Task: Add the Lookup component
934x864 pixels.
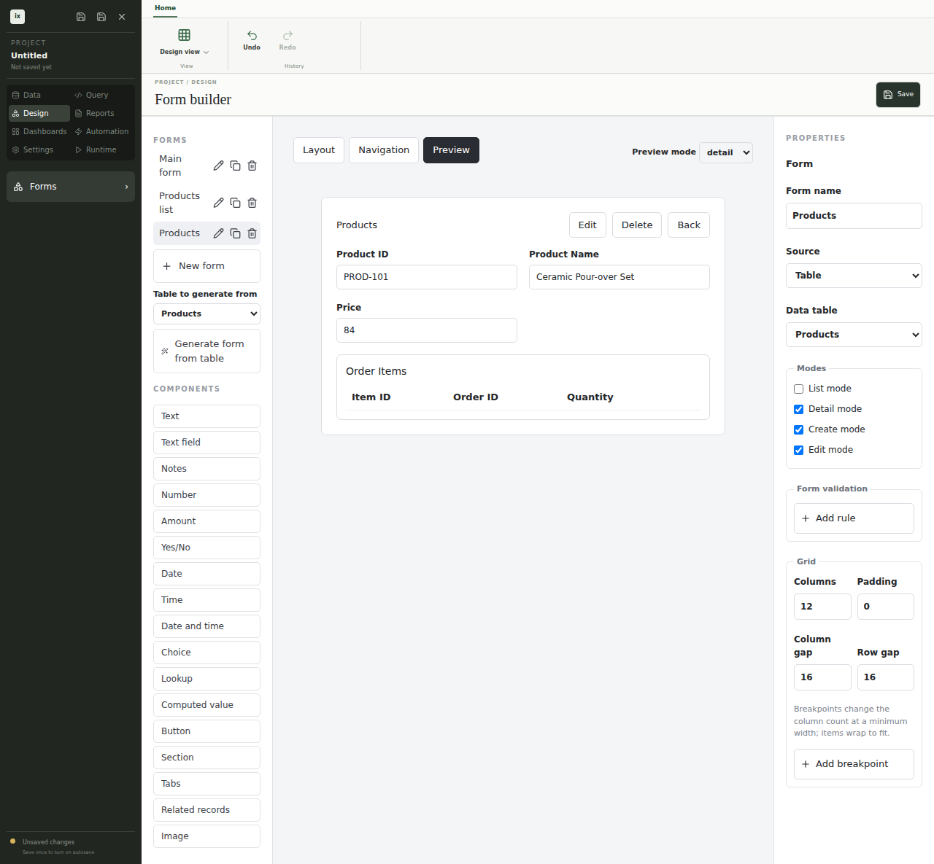Action: (x=207, y=679)
